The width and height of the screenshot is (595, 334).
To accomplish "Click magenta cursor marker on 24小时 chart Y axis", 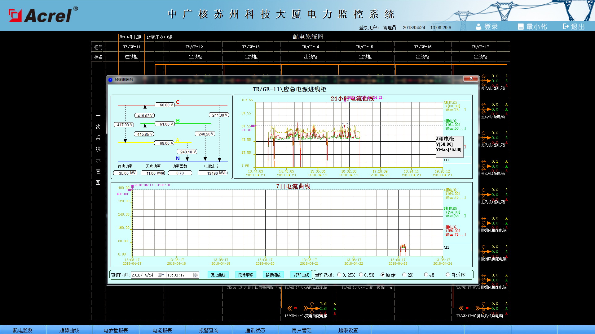I will coord(253,126).
